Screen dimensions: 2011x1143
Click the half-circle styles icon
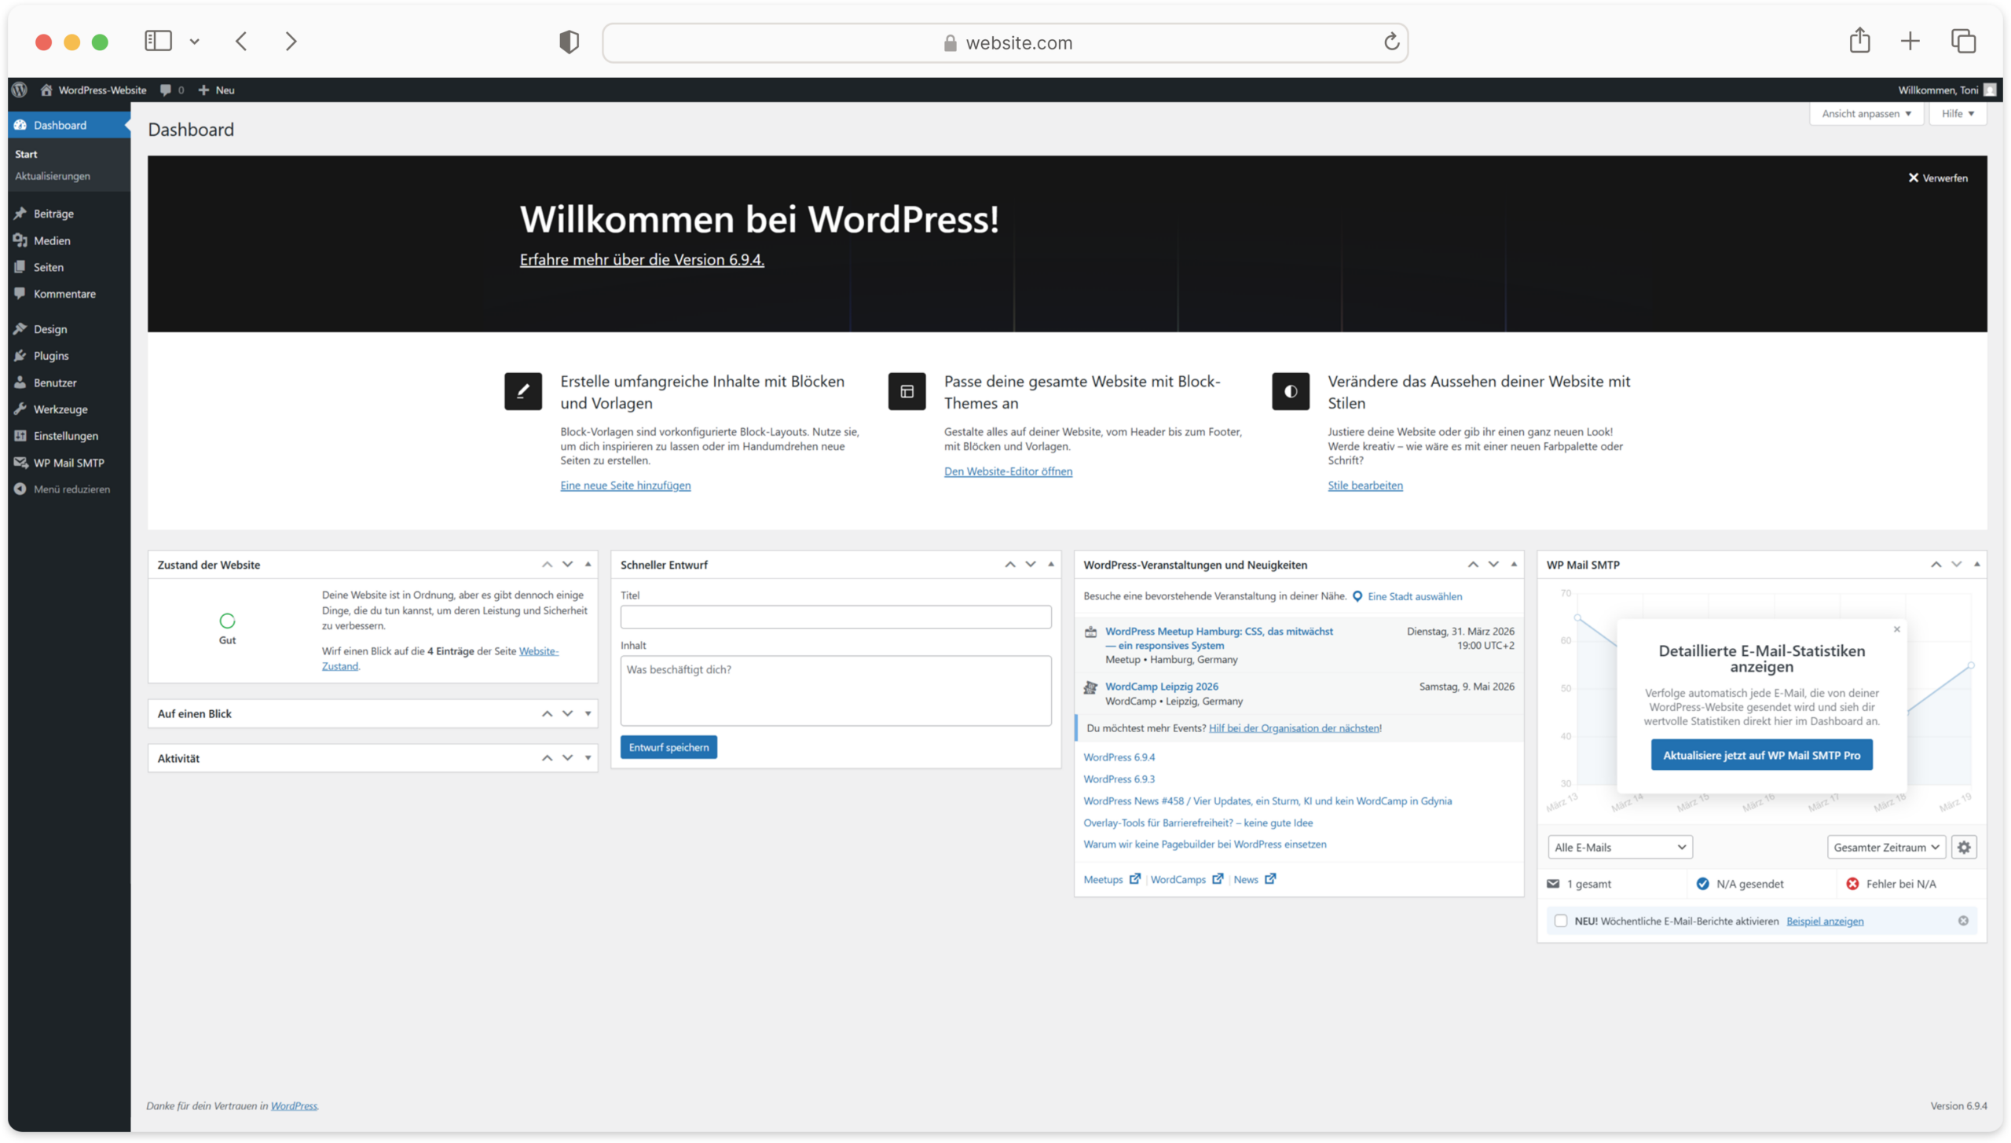click(1290, 391)
